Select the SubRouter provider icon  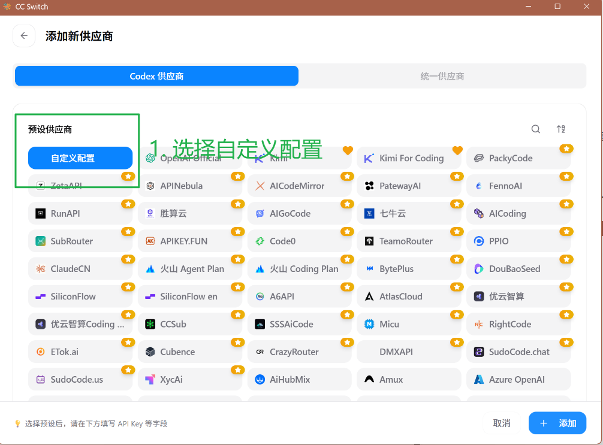click(x=40, y=241)
